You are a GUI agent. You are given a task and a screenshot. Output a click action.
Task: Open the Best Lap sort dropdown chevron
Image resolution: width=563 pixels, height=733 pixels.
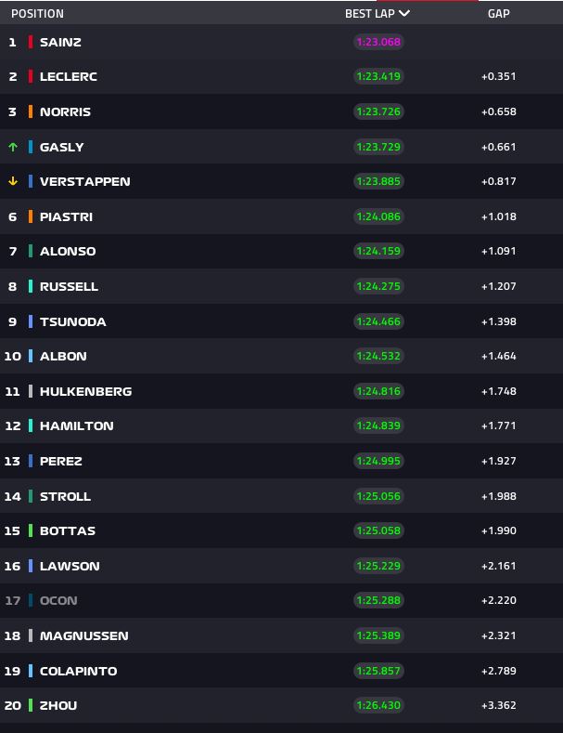(403, 14)
